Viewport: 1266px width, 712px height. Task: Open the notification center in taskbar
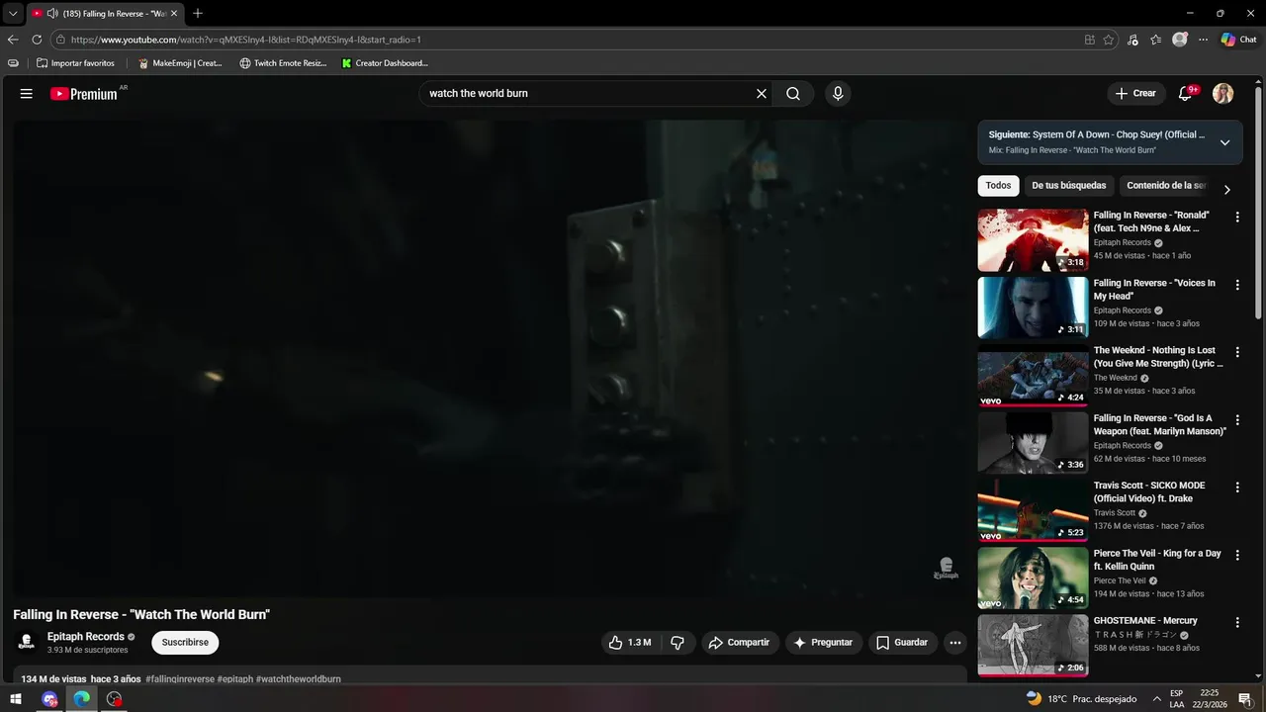[x=1245, y=699]
